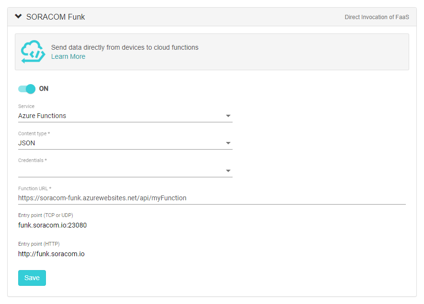Click the SORACOM Funk header title
The width and height of the screenshot is (424, 304).
[56, 16]
